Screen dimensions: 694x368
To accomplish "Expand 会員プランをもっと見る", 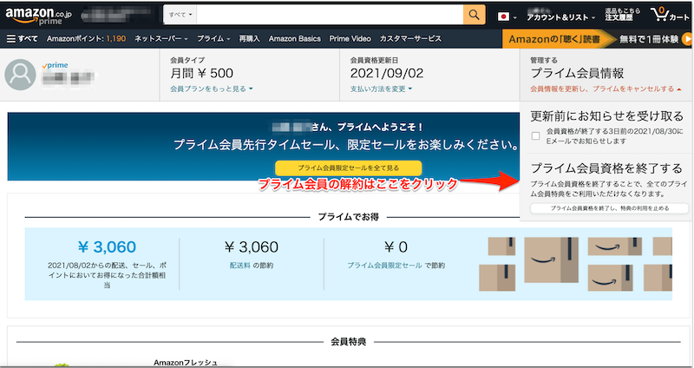I will [212, 89].
